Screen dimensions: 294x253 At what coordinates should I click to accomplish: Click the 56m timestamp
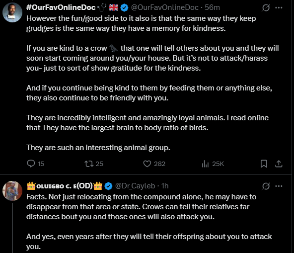pyautogui.click(x=212, y=7)
